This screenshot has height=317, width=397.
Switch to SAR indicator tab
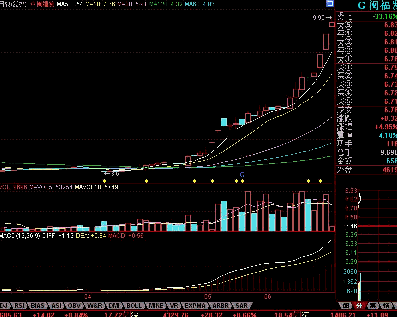241,305
